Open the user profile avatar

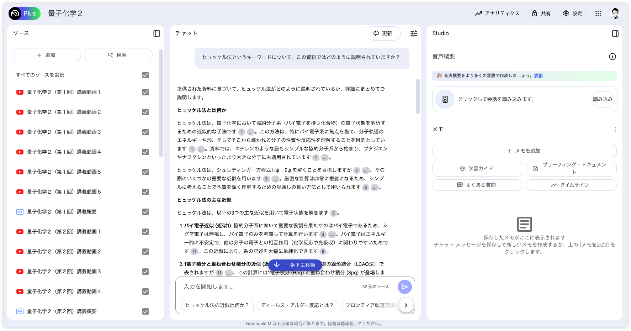click(x=615, y=14)
